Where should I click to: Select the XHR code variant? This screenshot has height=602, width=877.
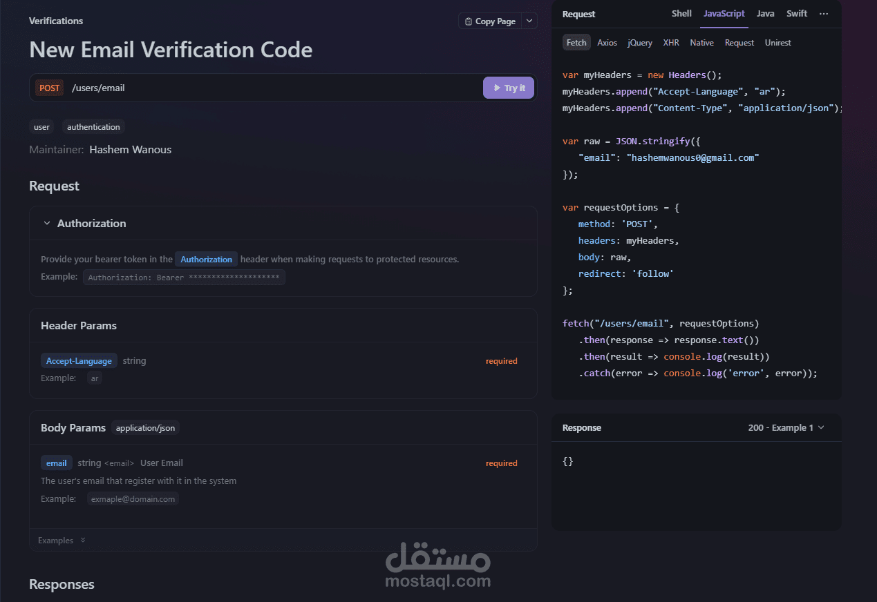pyautogui.click(x=671, y=42)
